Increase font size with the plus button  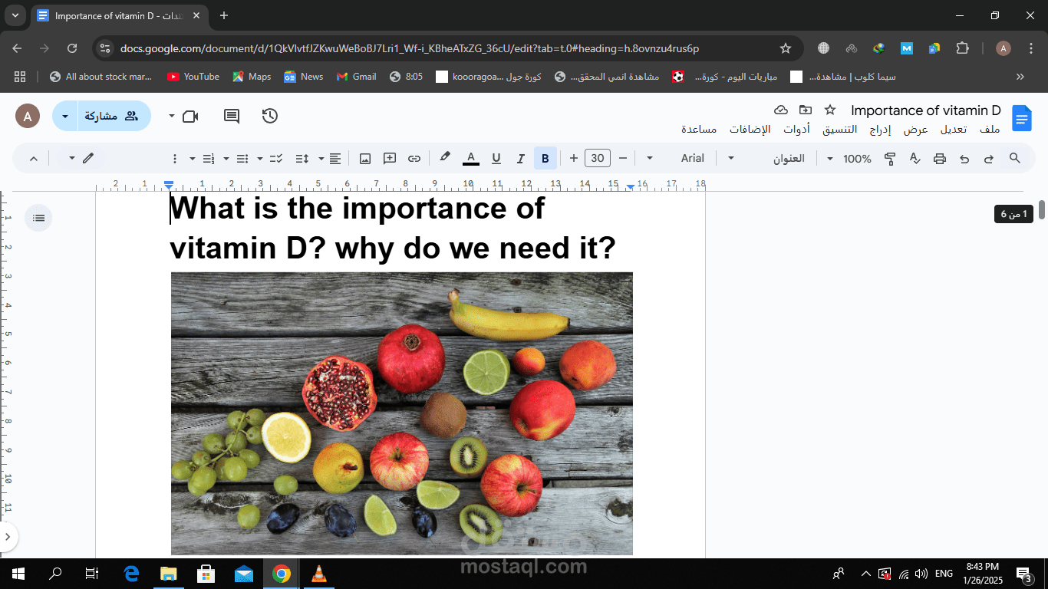pos(573,159)
